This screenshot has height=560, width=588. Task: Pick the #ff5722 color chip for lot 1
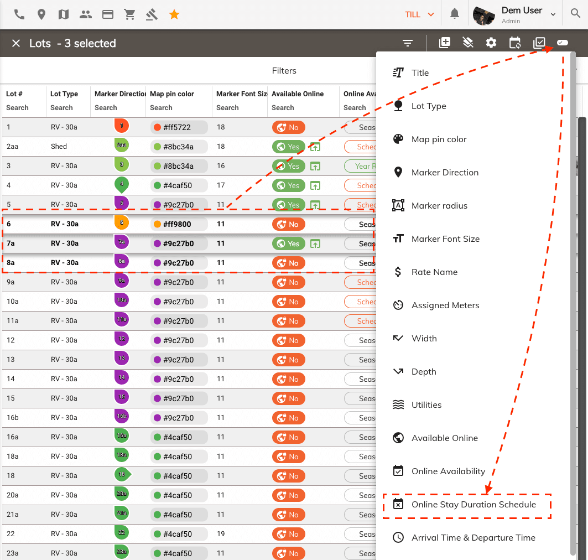point(179,127)
